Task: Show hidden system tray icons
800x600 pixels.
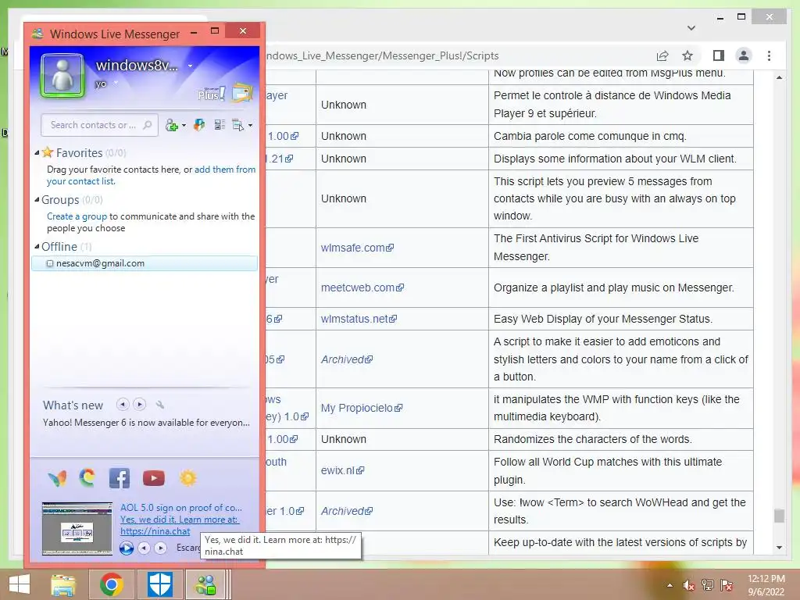Action: coord(670,585)
